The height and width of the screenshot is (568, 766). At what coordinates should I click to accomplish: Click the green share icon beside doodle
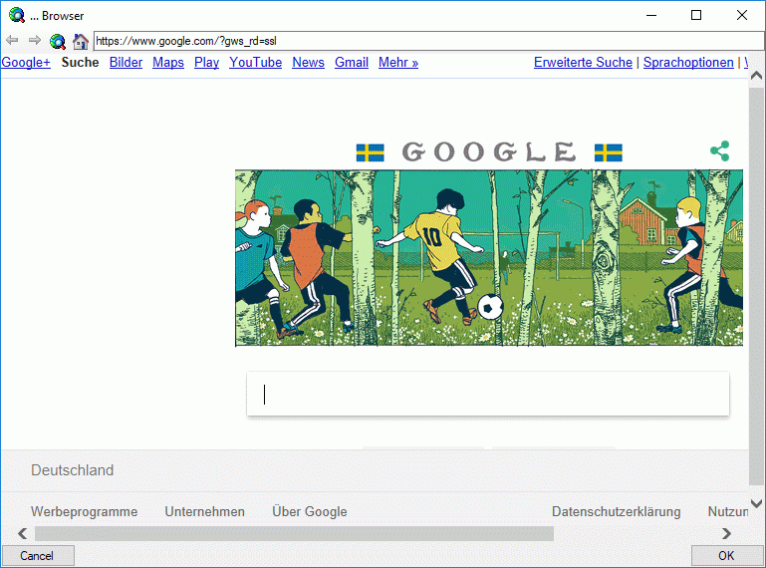pyautogui.click(x=719, y=151)
